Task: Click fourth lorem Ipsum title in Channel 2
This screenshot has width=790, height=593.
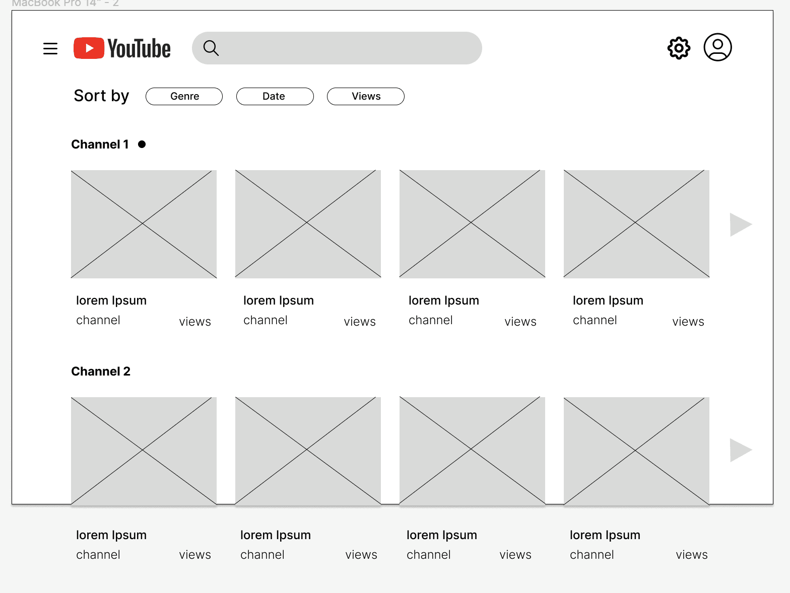Action: pos(605,536)
